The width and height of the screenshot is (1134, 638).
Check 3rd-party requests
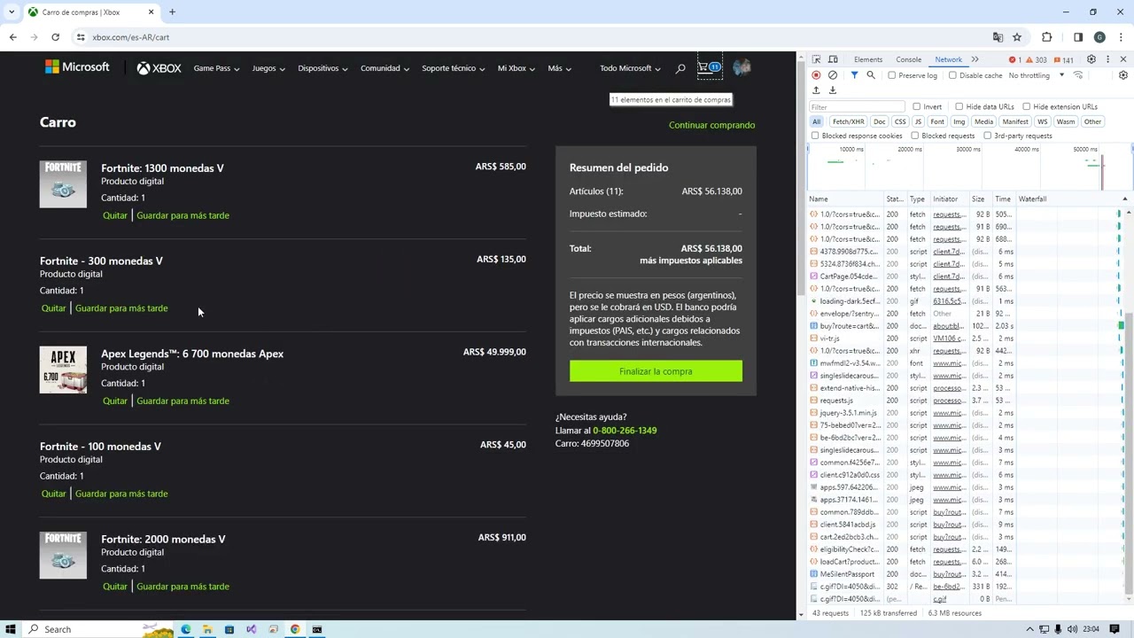tap(987, 136)
